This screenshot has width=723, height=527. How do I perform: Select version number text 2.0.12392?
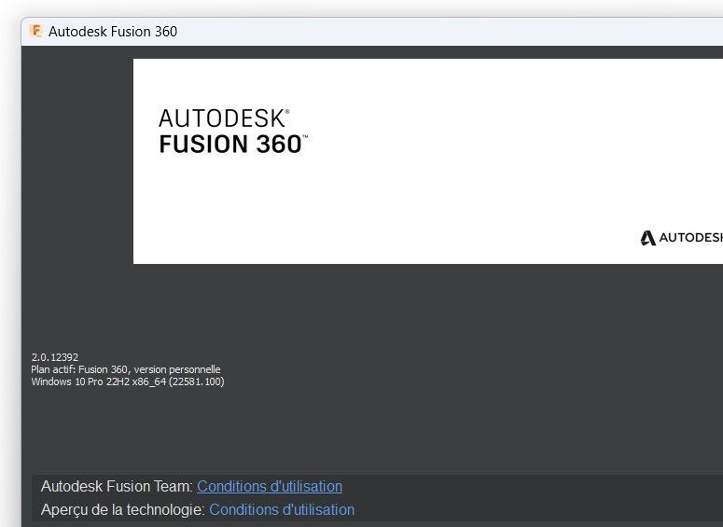(x=55, y=357)
